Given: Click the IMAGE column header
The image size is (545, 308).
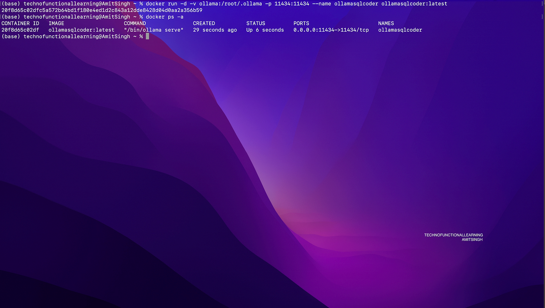Looking at the screenshot, I should [56, 23].
